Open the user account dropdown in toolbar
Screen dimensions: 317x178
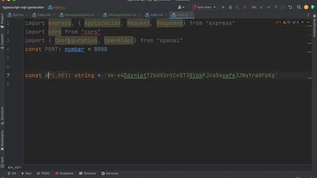pos(181,7)
